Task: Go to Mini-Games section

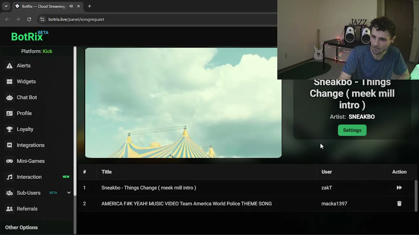Action: (x=31, y=161)
